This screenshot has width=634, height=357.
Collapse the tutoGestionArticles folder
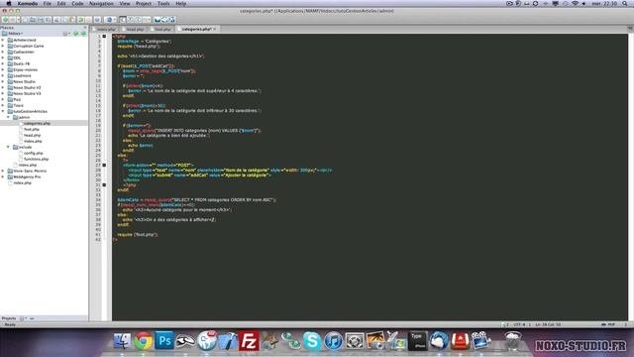tap(3, 111)
